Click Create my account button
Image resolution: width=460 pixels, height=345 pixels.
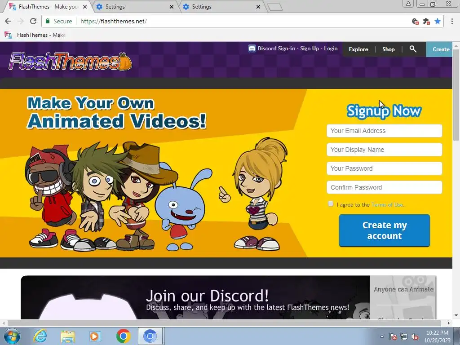pos(385,230)
